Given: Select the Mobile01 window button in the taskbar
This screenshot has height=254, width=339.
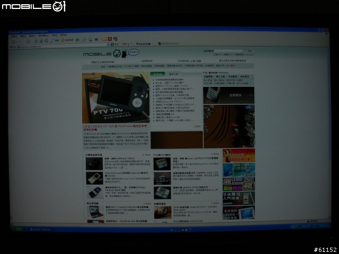Looking at the screenshot, I should point(41,230).
